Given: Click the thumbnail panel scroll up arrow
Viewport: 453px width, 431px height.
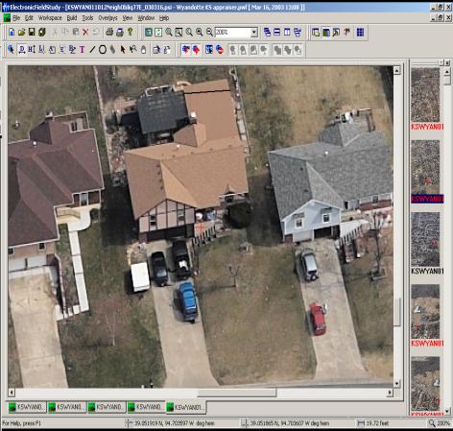Looking at the screenshot, I should pyautogui.click(x=447, y=72).
